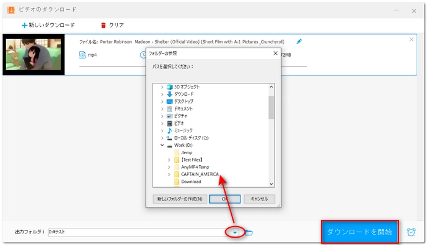Select the ダウンロード row label
The height and width of the screenshot is (245, 427).
(184, 94)
